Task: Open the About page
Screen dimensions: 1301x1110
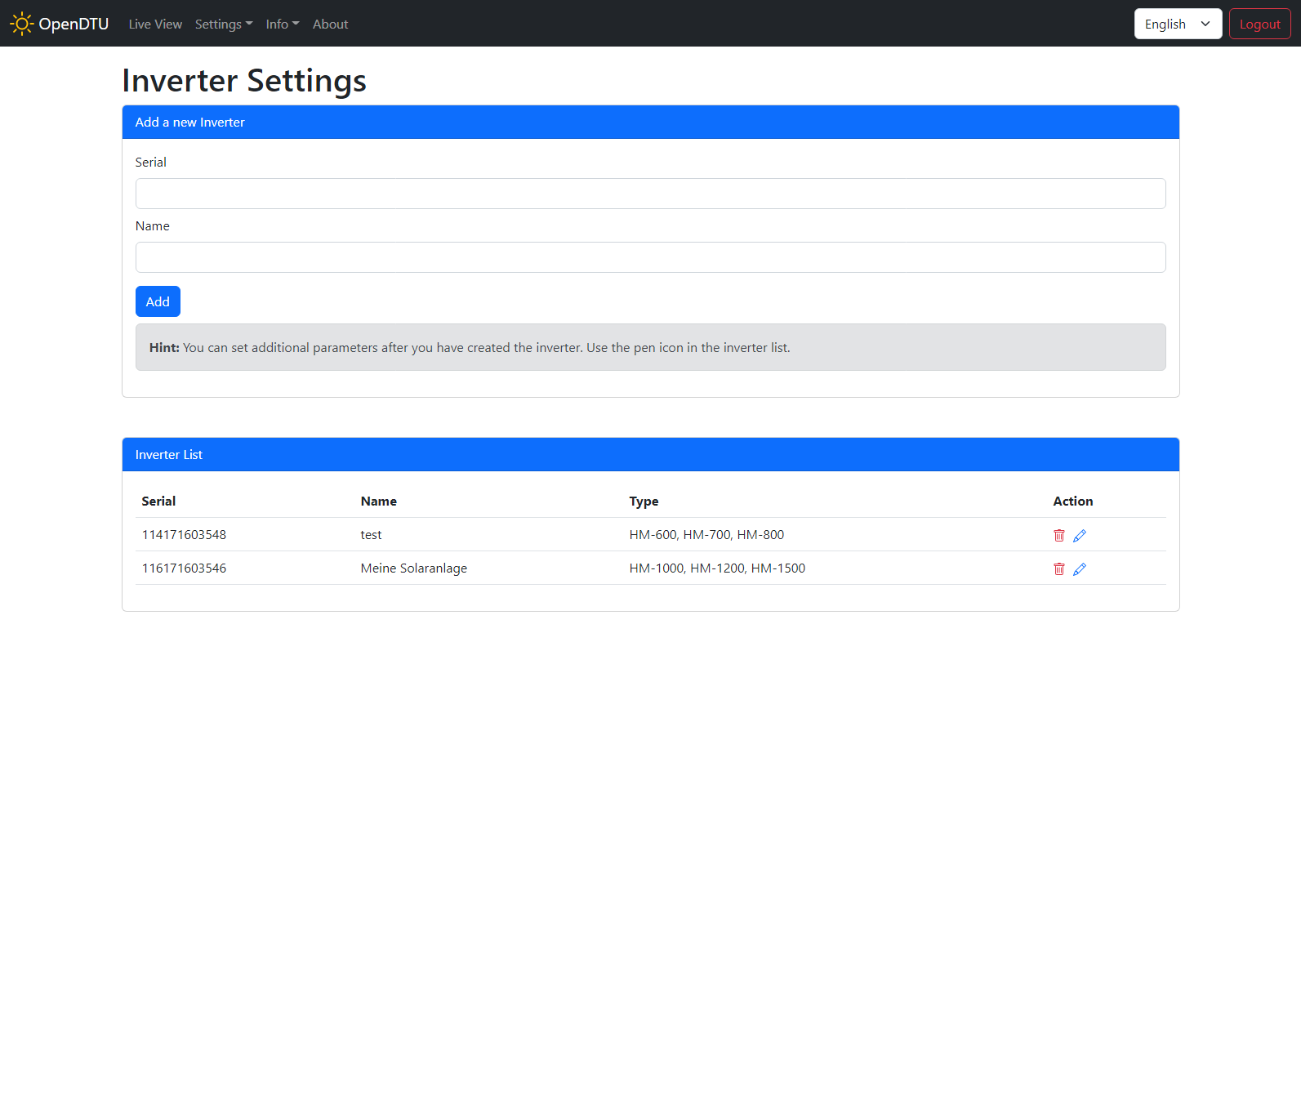Action: (x=330, y=25)
